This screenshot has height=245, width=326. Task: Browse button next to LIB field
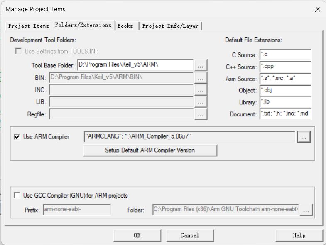[201, 102]
